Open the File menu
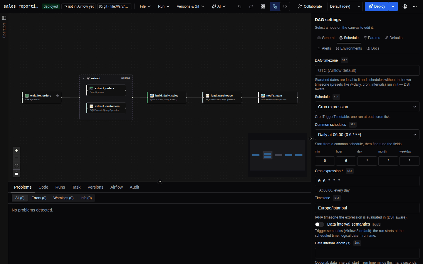The height and width of the screenshot is (264, 423). [145, 6]
